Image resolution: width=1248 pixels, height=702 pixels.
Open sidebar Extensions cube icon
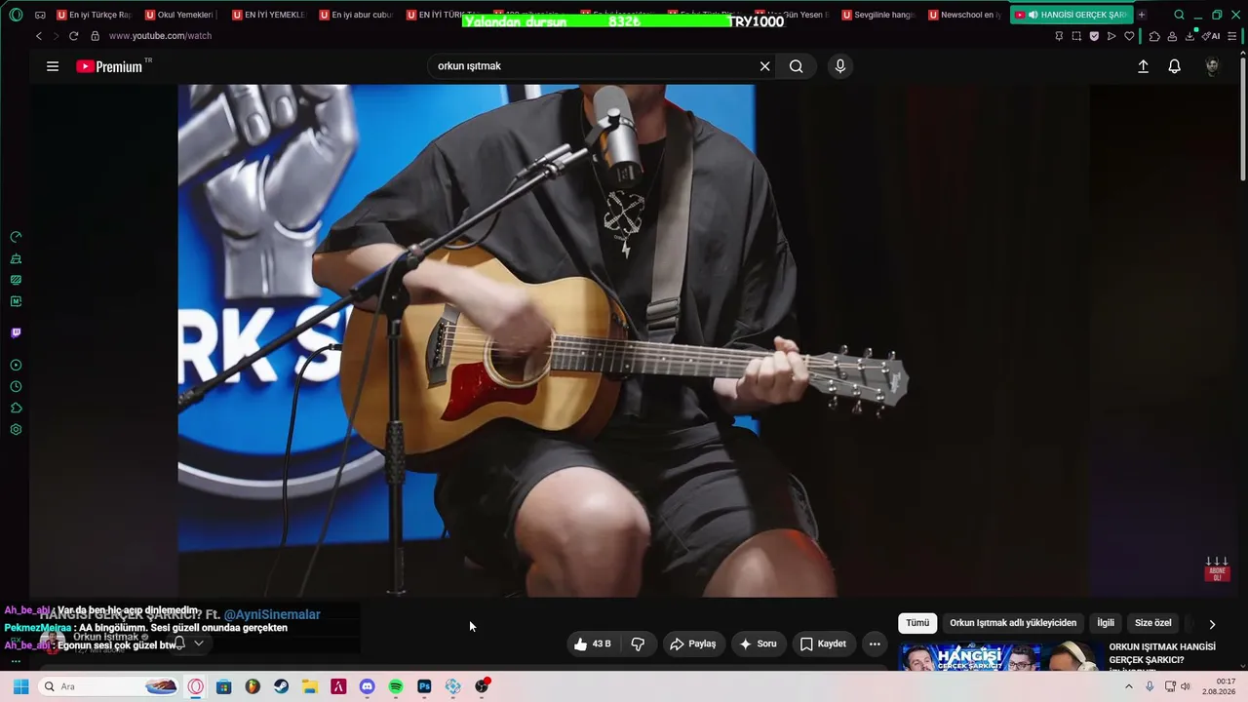pos(16,408)
